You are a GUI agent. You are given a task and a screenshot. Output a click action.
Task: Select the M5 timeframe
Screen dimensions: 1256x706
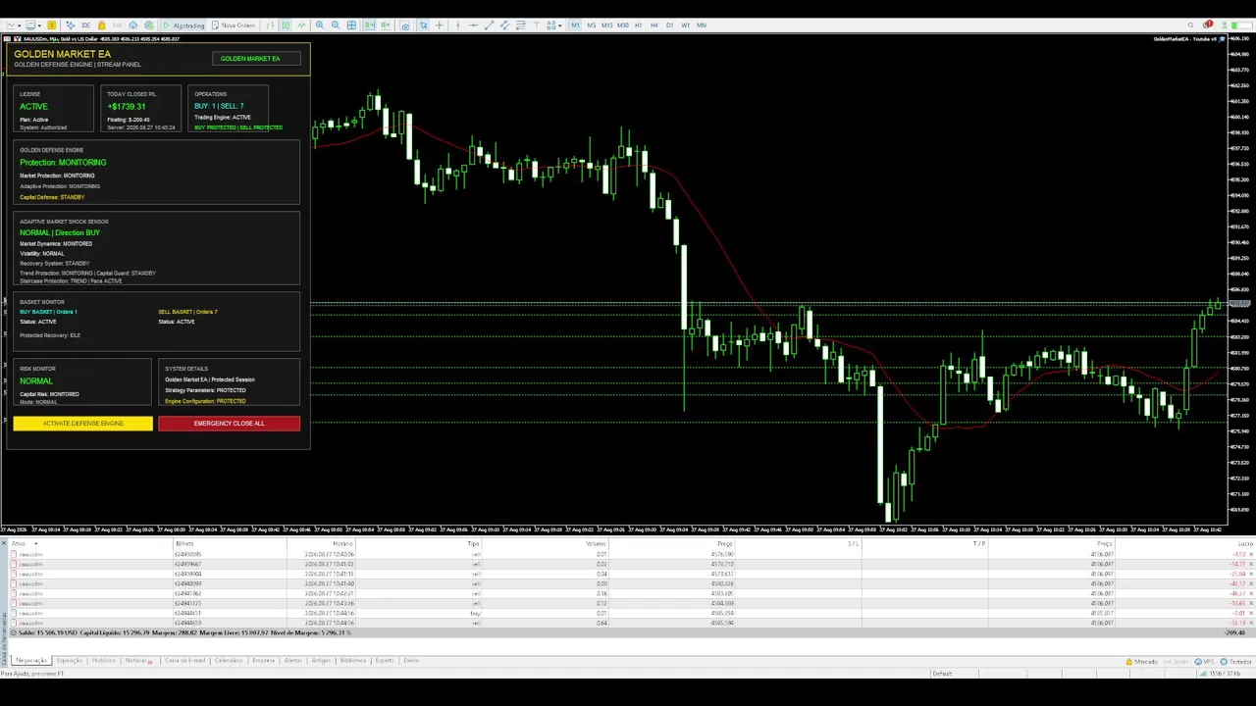pos(591,25)
